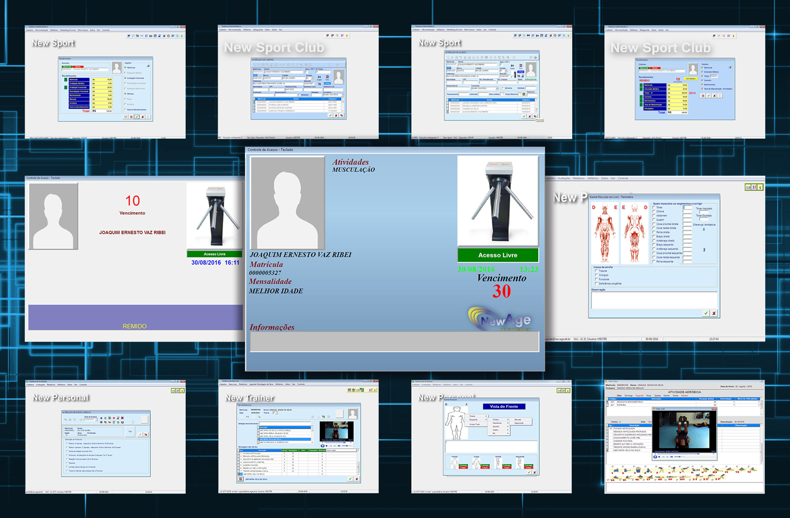The width and height of the screenshot is (790, 518).
Task: Toggle Avaliação Funcional checkbox in New Sport Opções
Action: pyautogui.click(x=125, y=78)
